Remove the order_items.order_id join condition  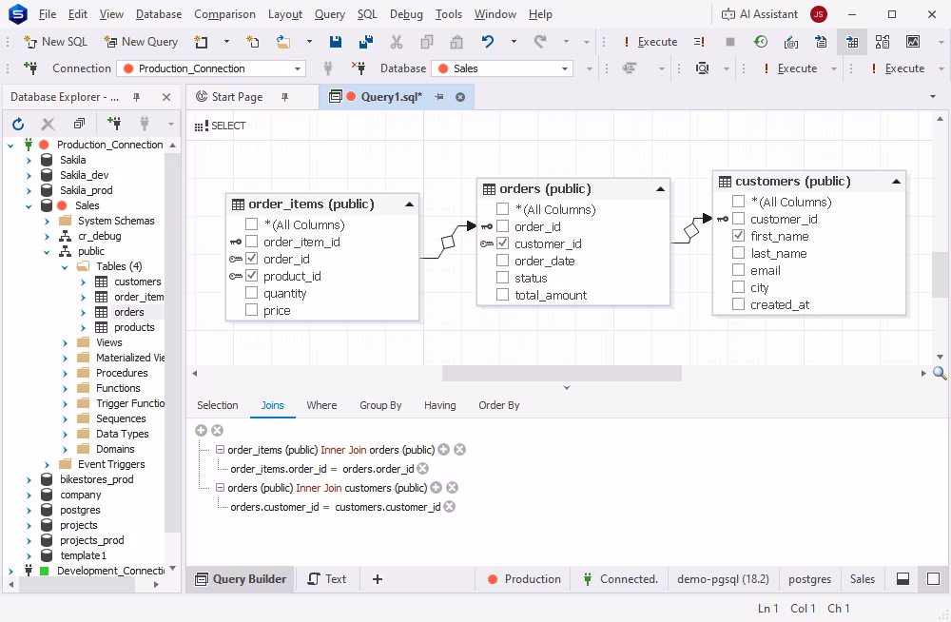[x=423, y=469]
